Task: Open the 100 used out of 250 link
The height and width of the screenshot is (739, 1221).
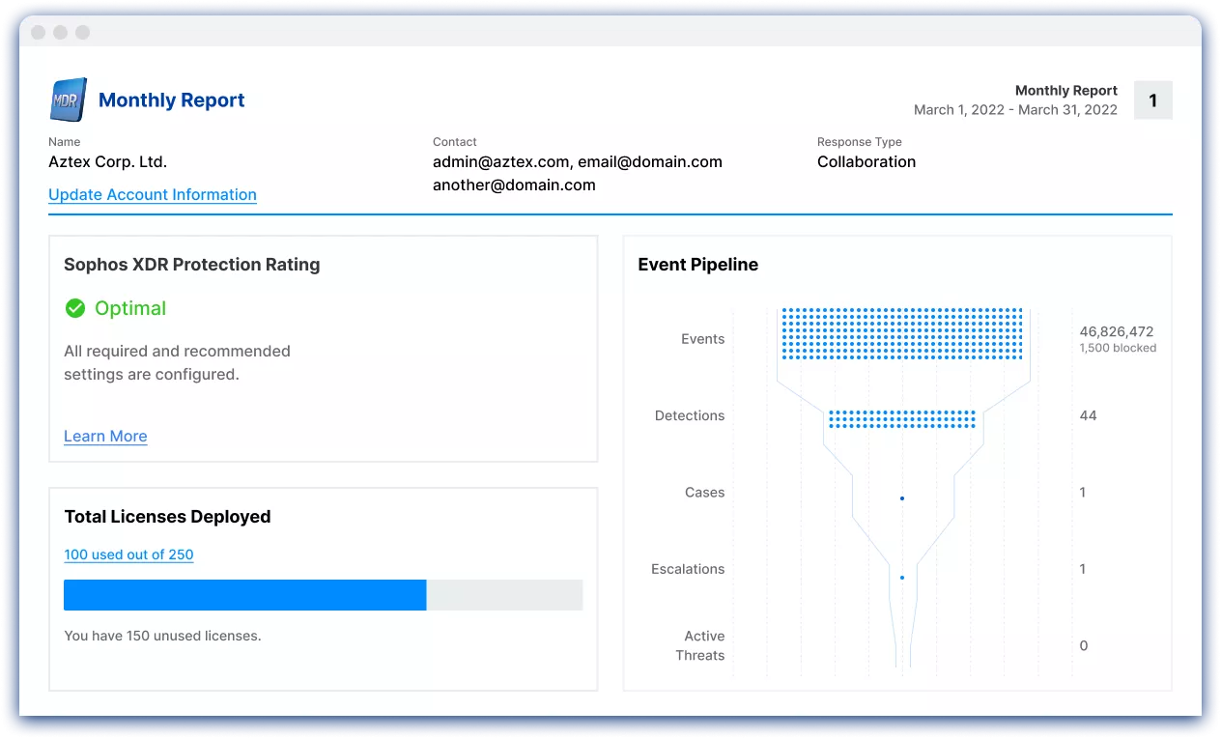Action: coord(128,554)
